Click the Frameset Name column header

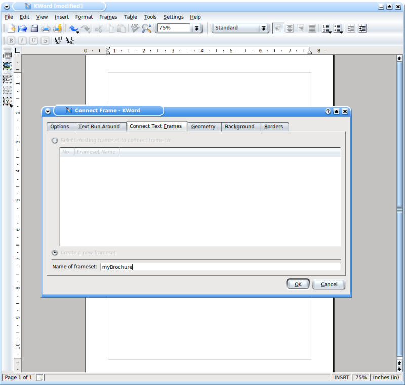[96, 152]
